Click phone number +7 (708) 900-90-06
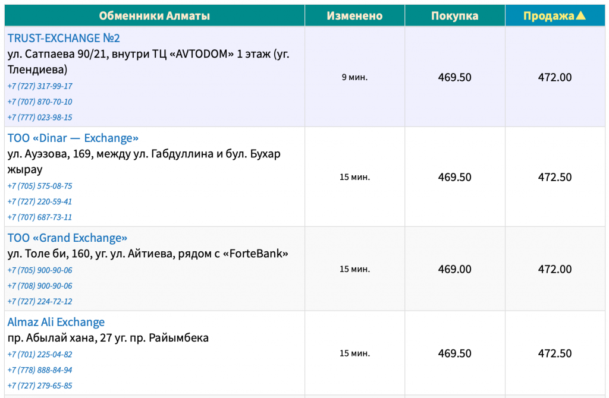The height and width of the screenshot is (398, 609). point(40,286)
